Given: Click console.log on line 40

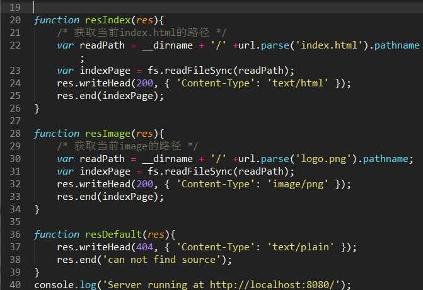Looking at the screenshot, I should [66, 285].
